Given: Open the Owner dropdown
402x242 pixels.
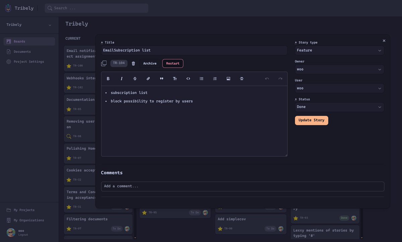Looking at the screenshot, I should tap(339, 69).
